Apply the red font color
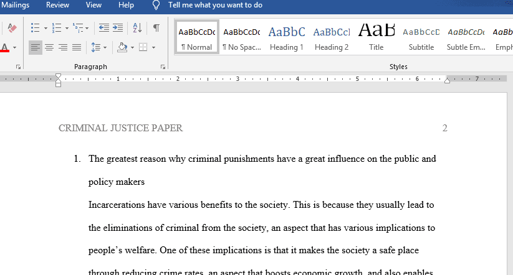513x275 pixels. tap(4, 48)
